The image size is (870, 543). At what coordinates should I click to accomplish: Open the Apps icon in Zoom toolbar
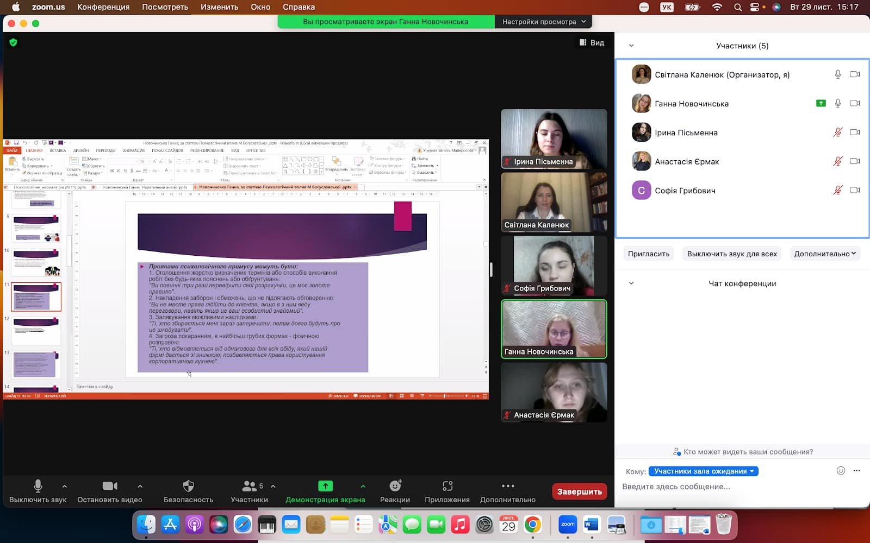tap(447, 486)
